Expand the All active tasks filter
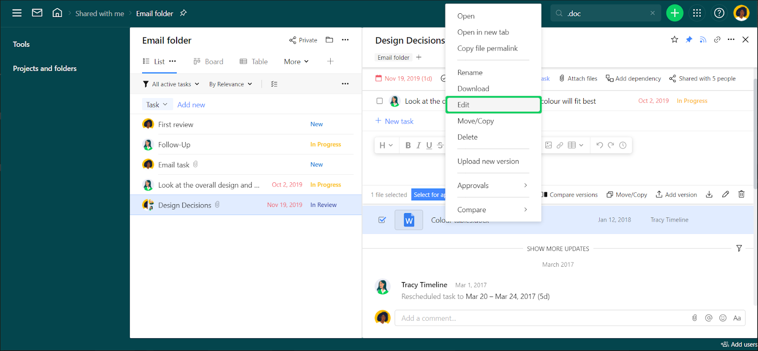 [x=171, y=84]
